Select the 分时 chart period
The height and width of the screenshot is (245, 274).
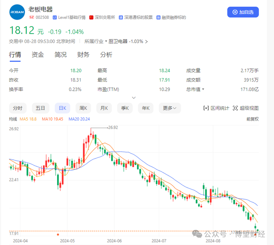[x=18, y=108]
